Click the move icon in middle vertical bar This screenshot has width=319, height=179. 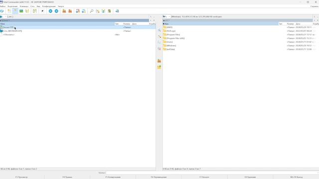click(159, 49)
